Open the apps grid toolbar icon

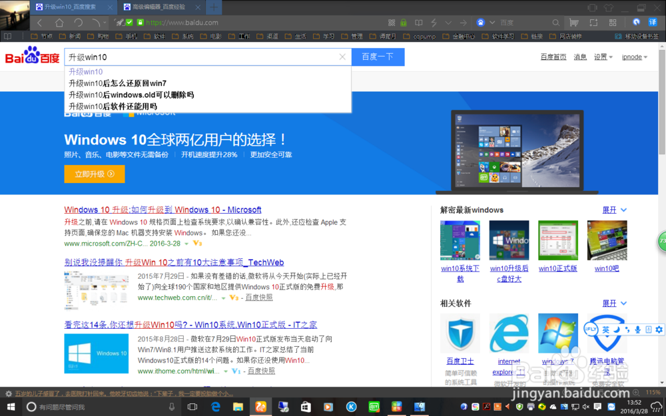613,23
